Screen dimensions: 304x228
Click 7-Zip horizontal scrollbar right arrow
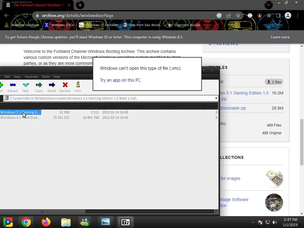point(216,211)
